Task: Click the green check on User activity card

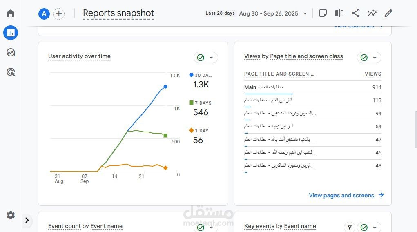Action: pyautogui.click(x=201, y=58)
